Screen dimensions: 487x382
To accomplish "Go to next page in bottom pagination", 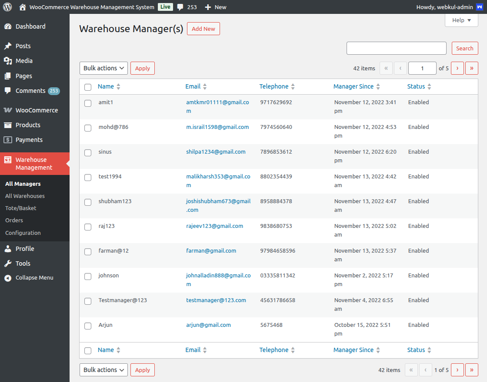I will point(457,370).
